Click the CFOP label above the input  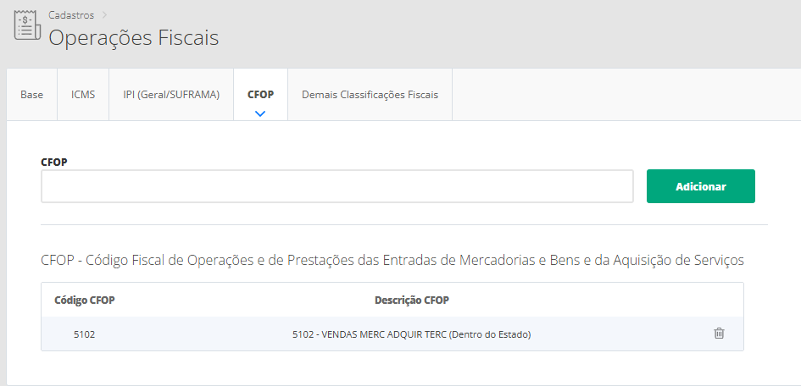pyautogui.click(x=53, y=161)
